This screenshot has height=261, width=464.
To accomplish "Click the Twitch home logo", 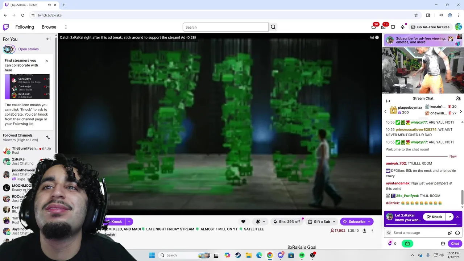I will [x=6, y=27].
